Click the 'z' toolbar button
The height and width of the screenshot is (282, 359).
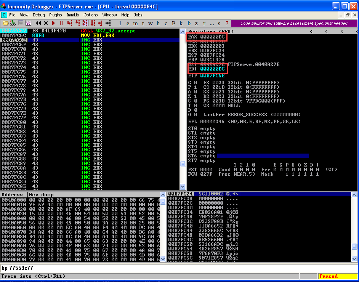click(196, 23)
